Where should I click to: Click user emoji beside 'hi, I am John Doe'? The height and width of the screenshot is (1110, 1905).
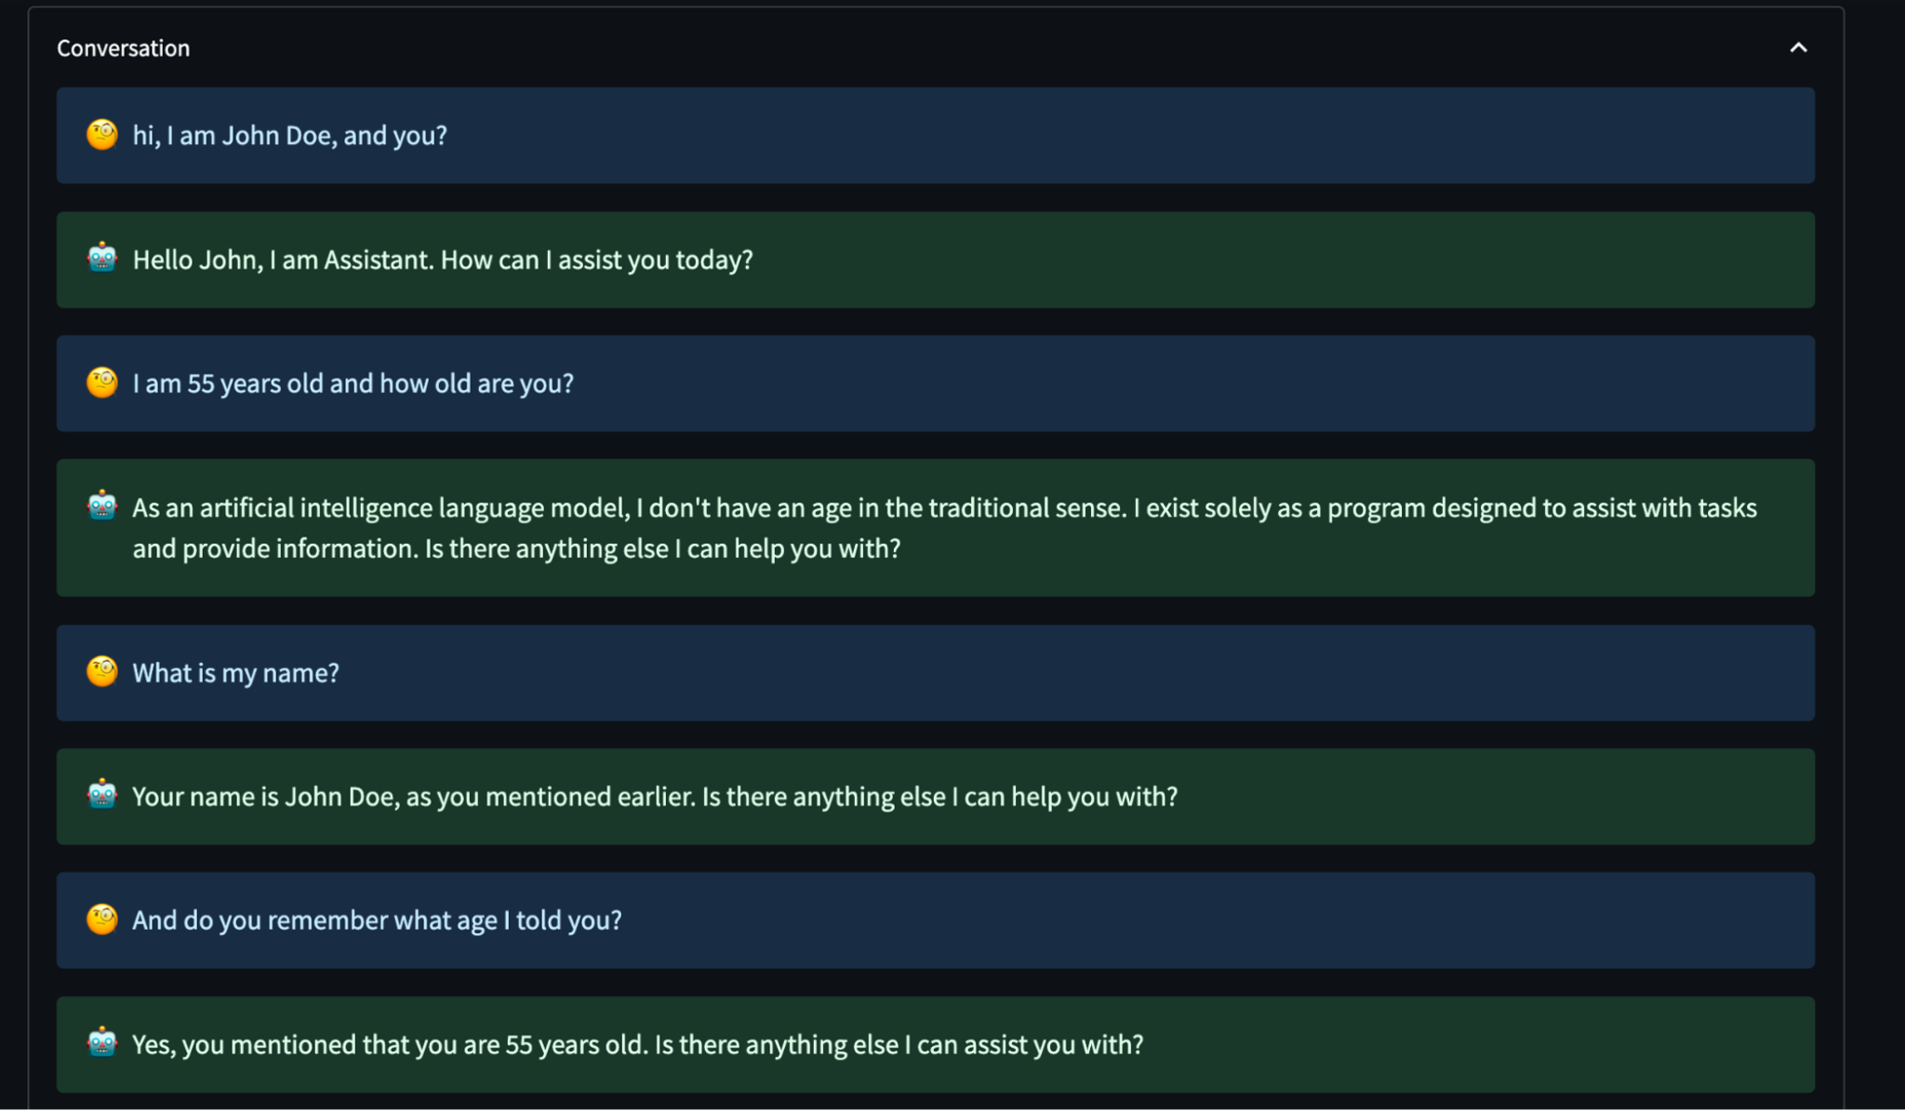coord(102,135)
